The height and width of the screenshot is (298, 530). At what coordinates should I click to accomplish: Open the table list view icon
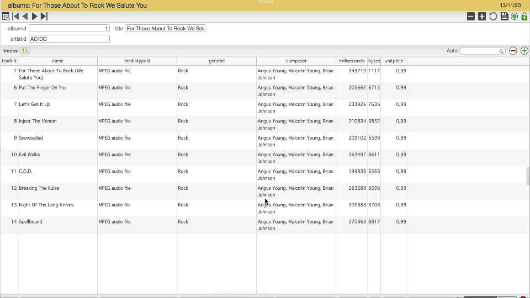tap(6, 16)
